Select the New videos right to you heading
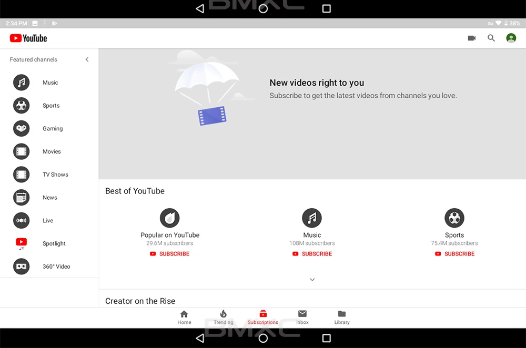The height and width of the screenshot is (348, 526). click(317, 83)
